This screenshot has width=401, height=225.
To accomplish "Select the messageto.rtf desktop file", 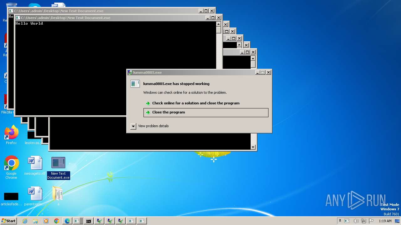I will coord(35,166).
